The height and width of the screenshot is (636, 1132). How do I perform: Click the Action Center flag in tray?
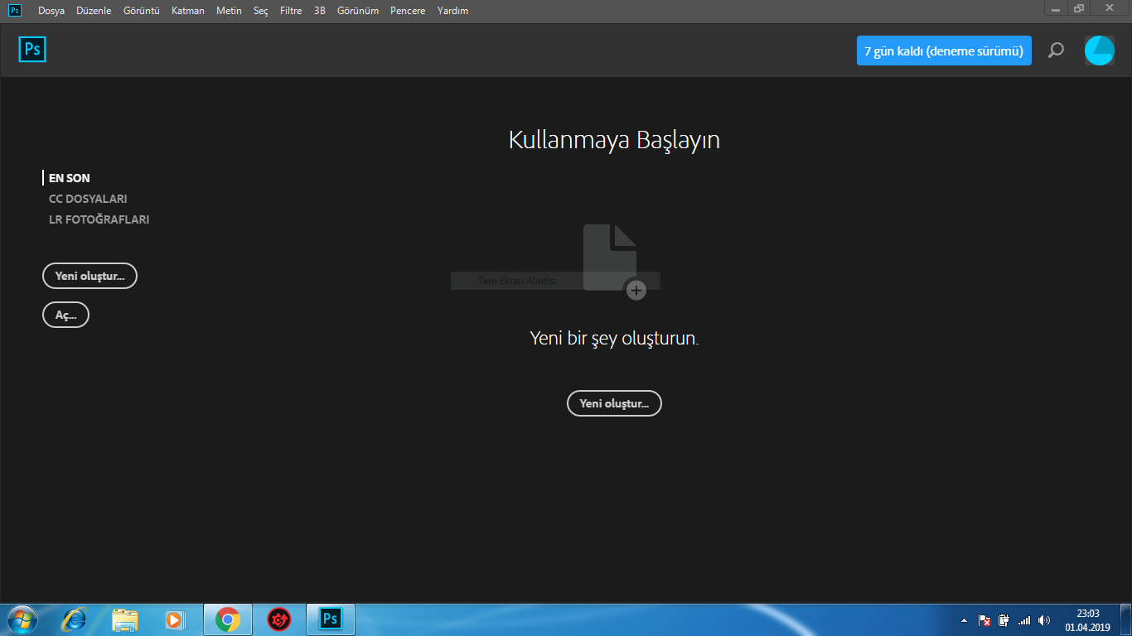point(984,619)
